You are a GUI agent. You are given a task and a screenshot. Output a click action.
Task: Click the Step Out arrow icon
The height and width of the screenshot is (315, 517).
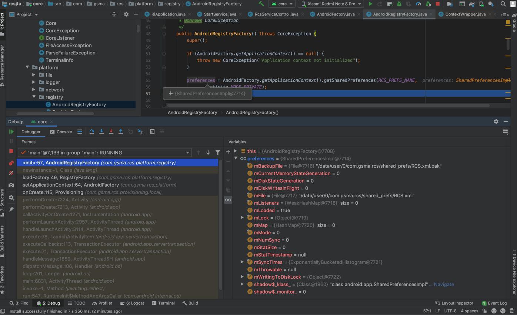tap(121, 131)
